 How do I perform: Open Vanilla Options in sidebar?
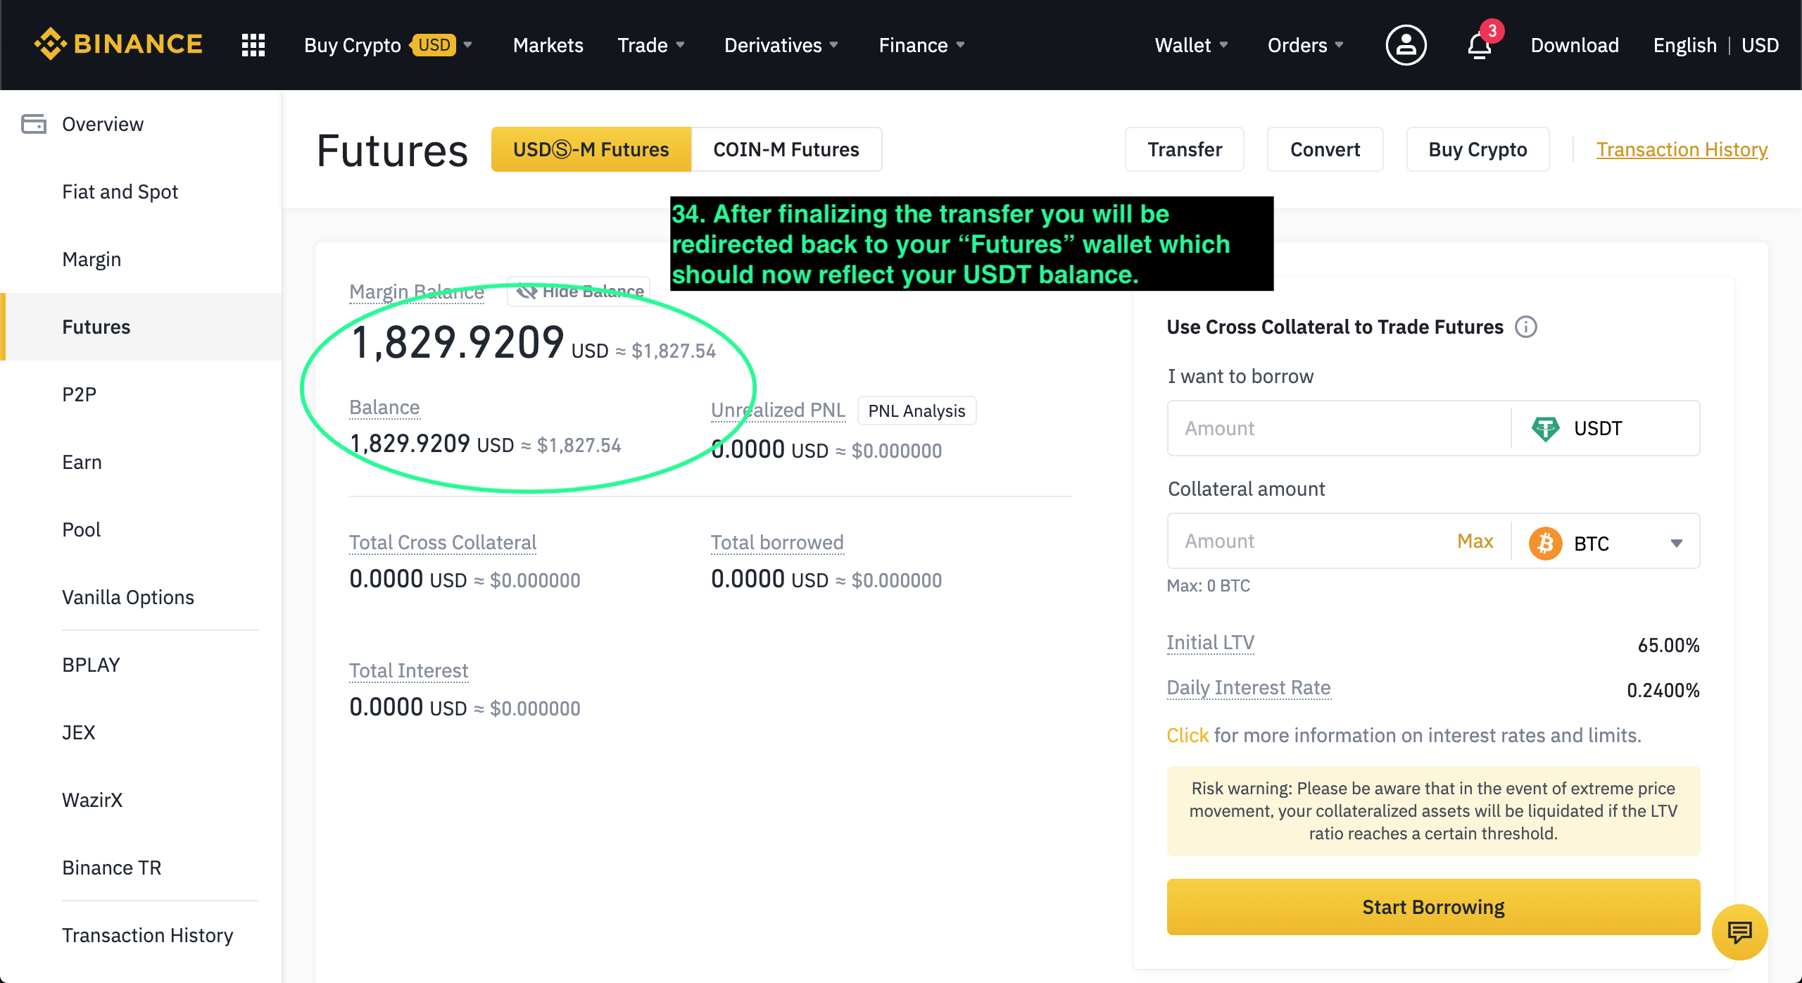[x=141, y=597]
